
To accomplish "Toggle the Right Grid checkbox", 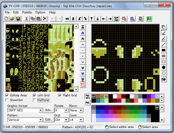I will (60, 95).
